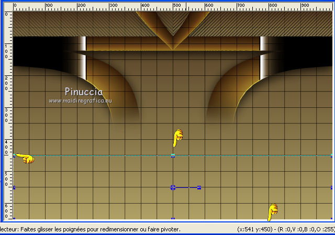Click the rotation handle right of the pivot
This screenshot has height=235, width=335.
[199, 187]
